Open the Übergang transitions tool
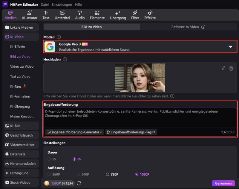Image resolution: width=239 pixels, height=189 pixels. click(118, 15)
